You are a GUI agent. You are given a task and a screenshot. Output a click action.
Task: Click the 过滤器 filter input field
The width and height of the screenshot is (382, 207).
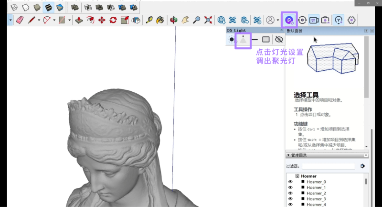[x=328, y=166]
